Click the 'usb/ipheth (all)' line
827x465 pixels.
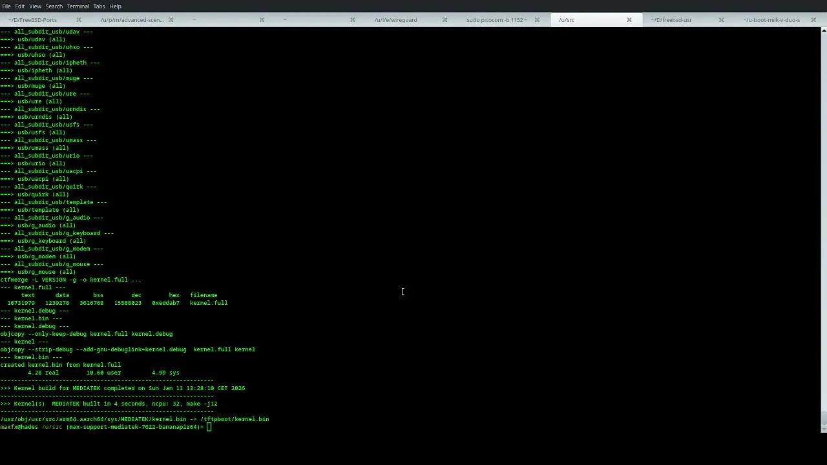(x=36, y=70)
